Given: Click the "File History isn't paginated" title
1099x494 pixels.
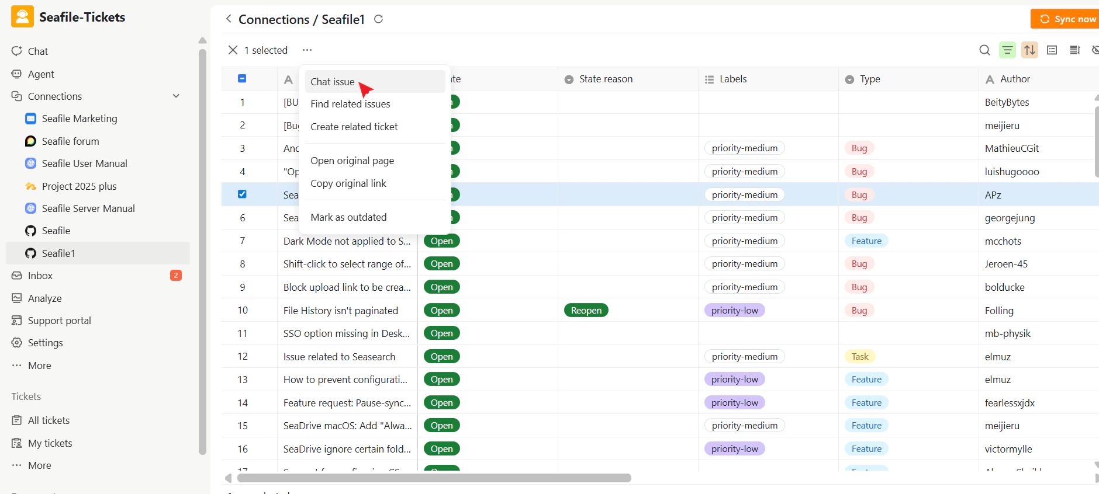Looking at the screenshot, I should [x=341, y=311].
